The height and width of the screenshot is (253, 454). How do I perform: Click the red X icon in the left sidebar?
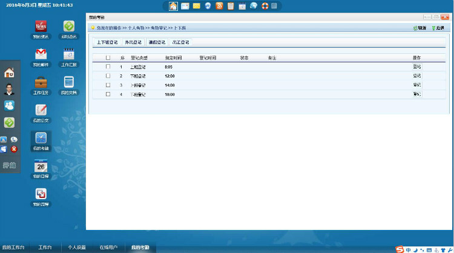click(14, 149)
